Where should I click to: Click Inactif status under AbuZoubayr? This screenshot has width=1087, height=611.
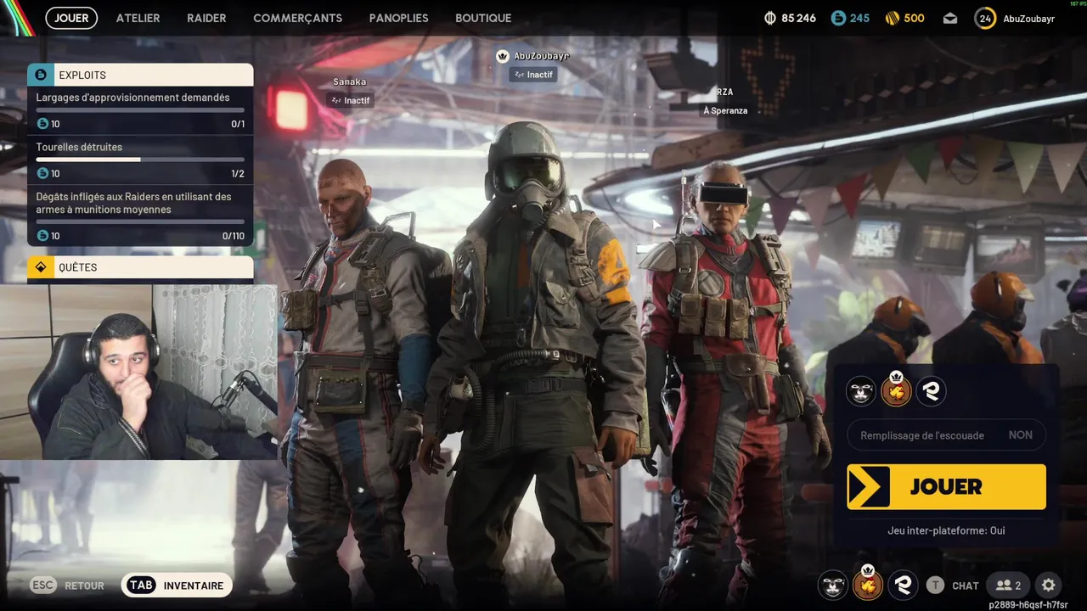(x=532, y=75)
